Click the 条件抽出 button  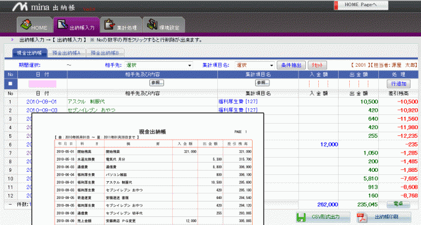pos(292,65)
